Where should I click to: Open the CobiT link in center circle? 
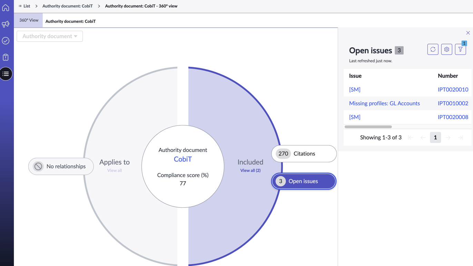(x=183, y=159)
